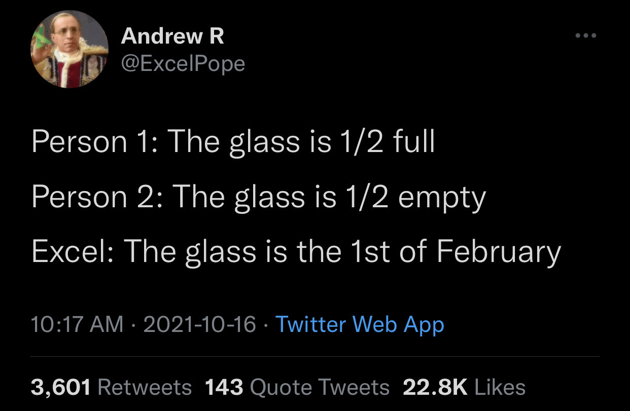630x411 pixels.
Task: Click the 143 quote tweet count
Action: point(224,387)
